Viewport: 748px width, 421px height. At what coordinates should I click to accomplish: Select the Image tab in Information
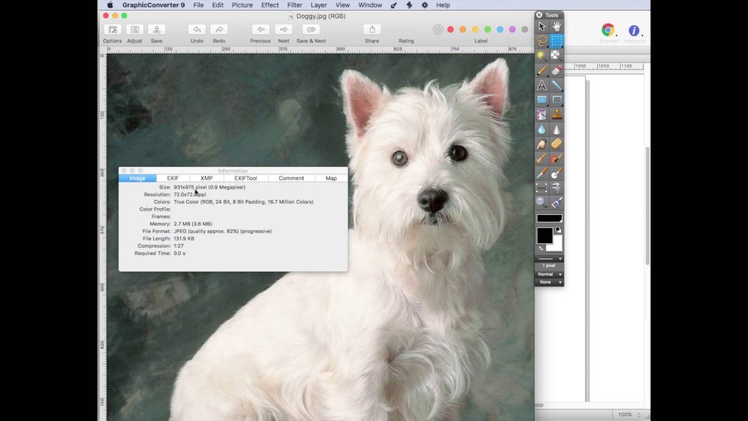coord(137,178)
